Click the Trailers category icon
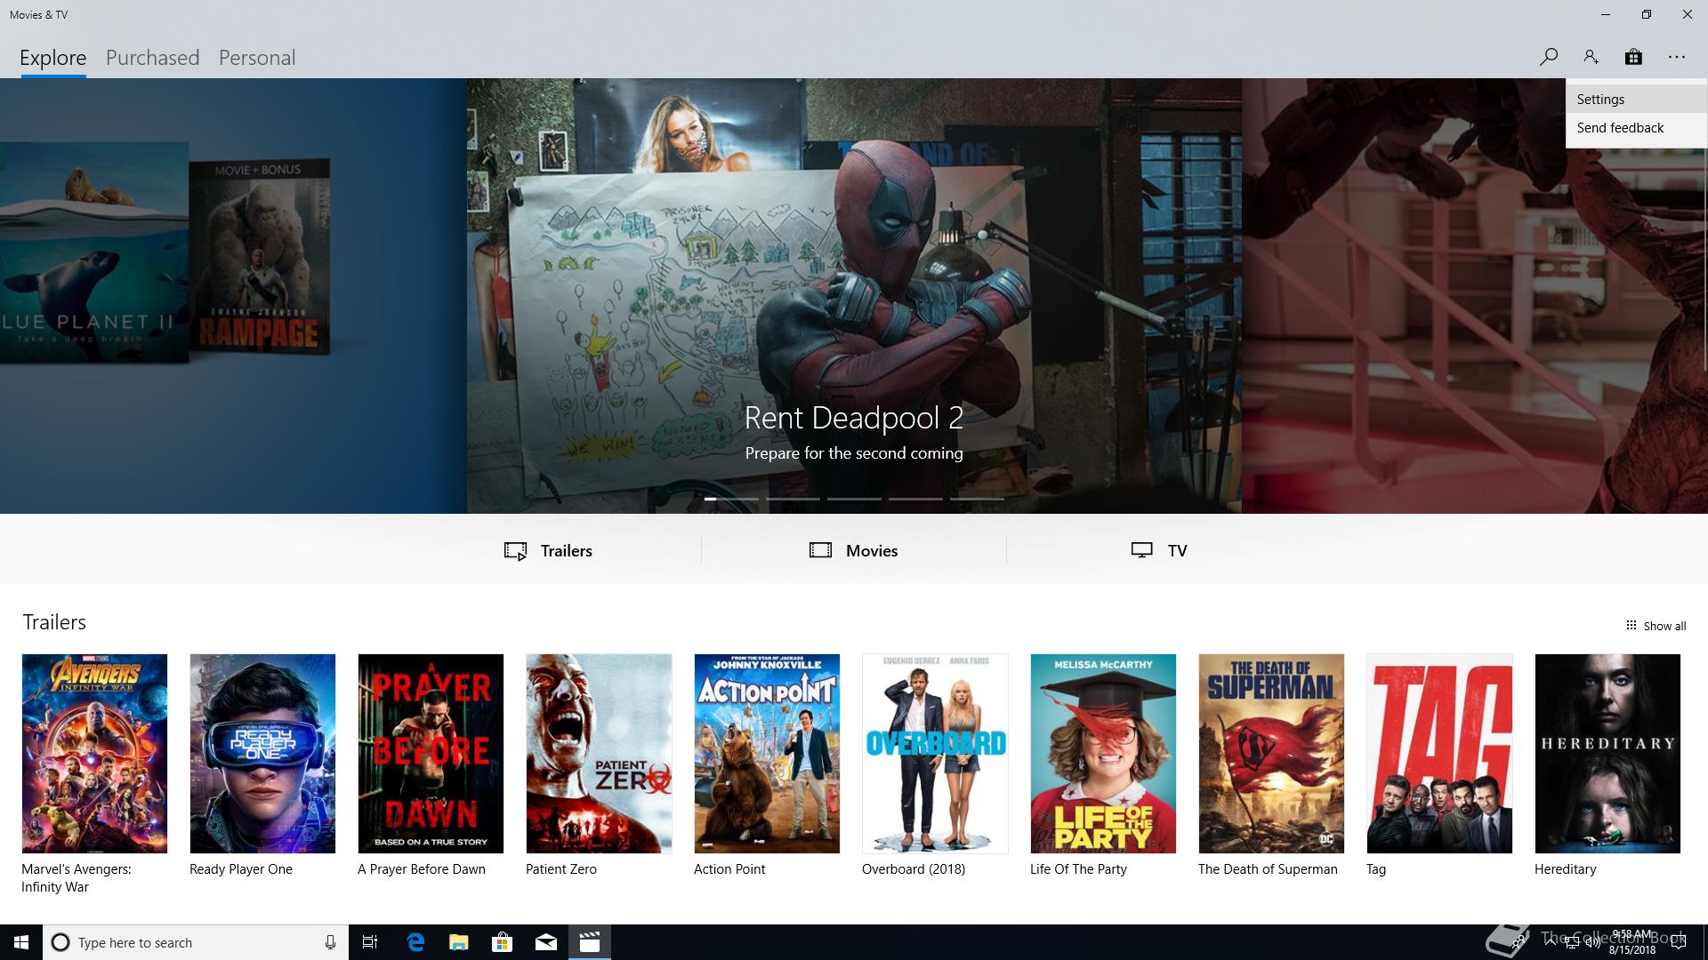The width and height of the screenshot is (1708, 960). [515, 551]
